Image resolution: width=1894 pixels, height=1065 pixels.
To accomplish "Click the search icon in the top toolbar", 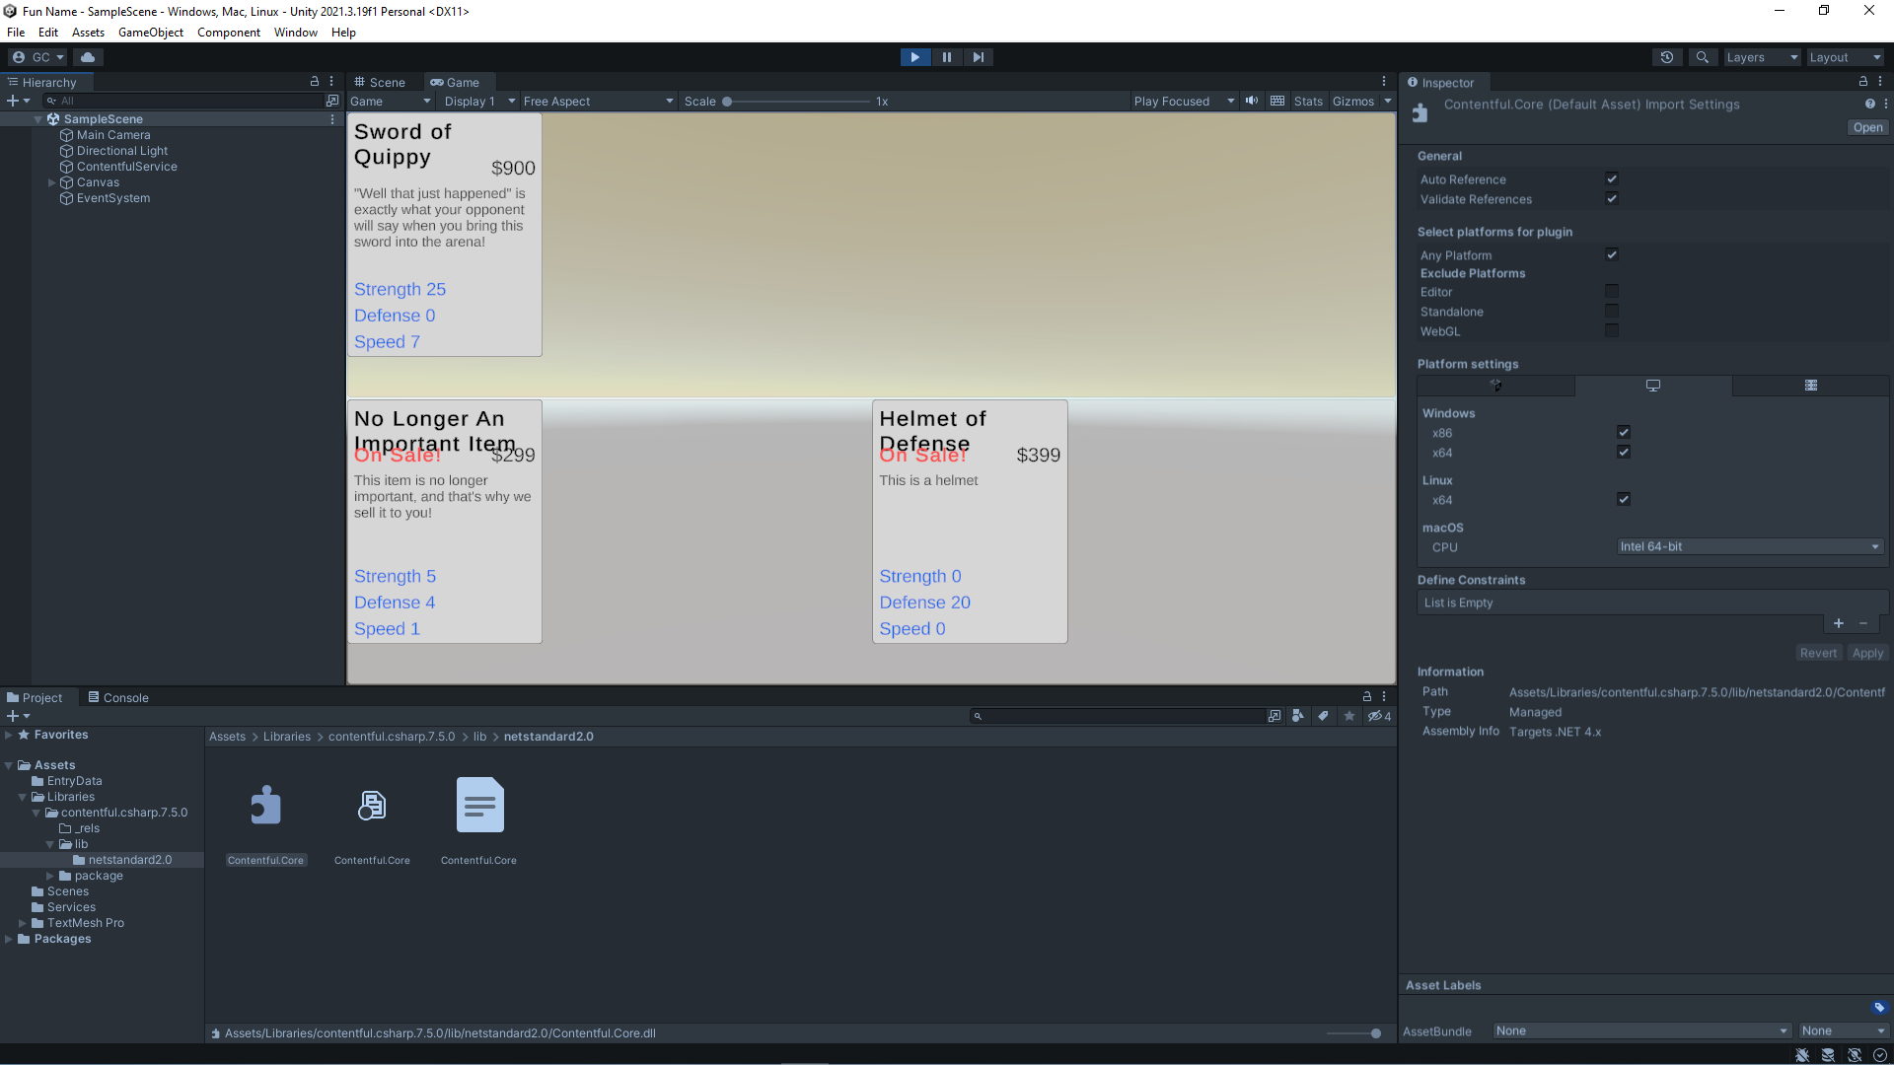I will [1703, 56].
